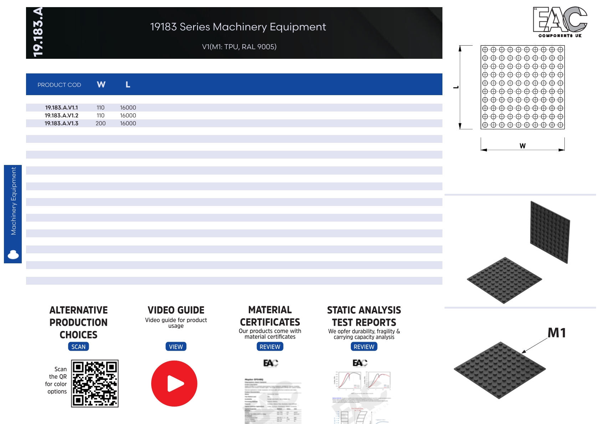Click the technical drawing grid diagram

[523, 87]
